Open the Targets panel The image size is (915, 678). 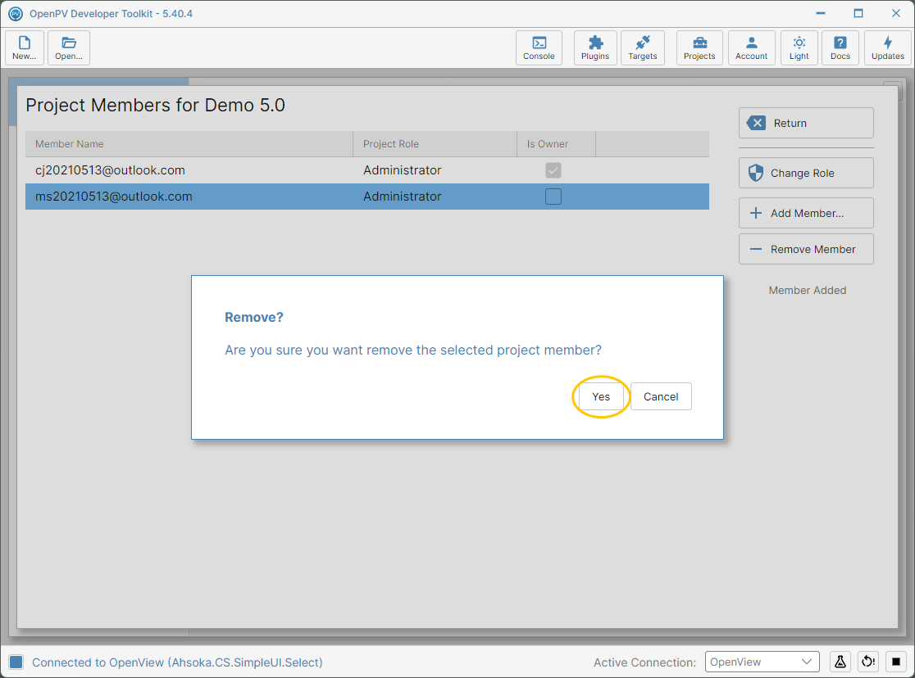point(643,47)
